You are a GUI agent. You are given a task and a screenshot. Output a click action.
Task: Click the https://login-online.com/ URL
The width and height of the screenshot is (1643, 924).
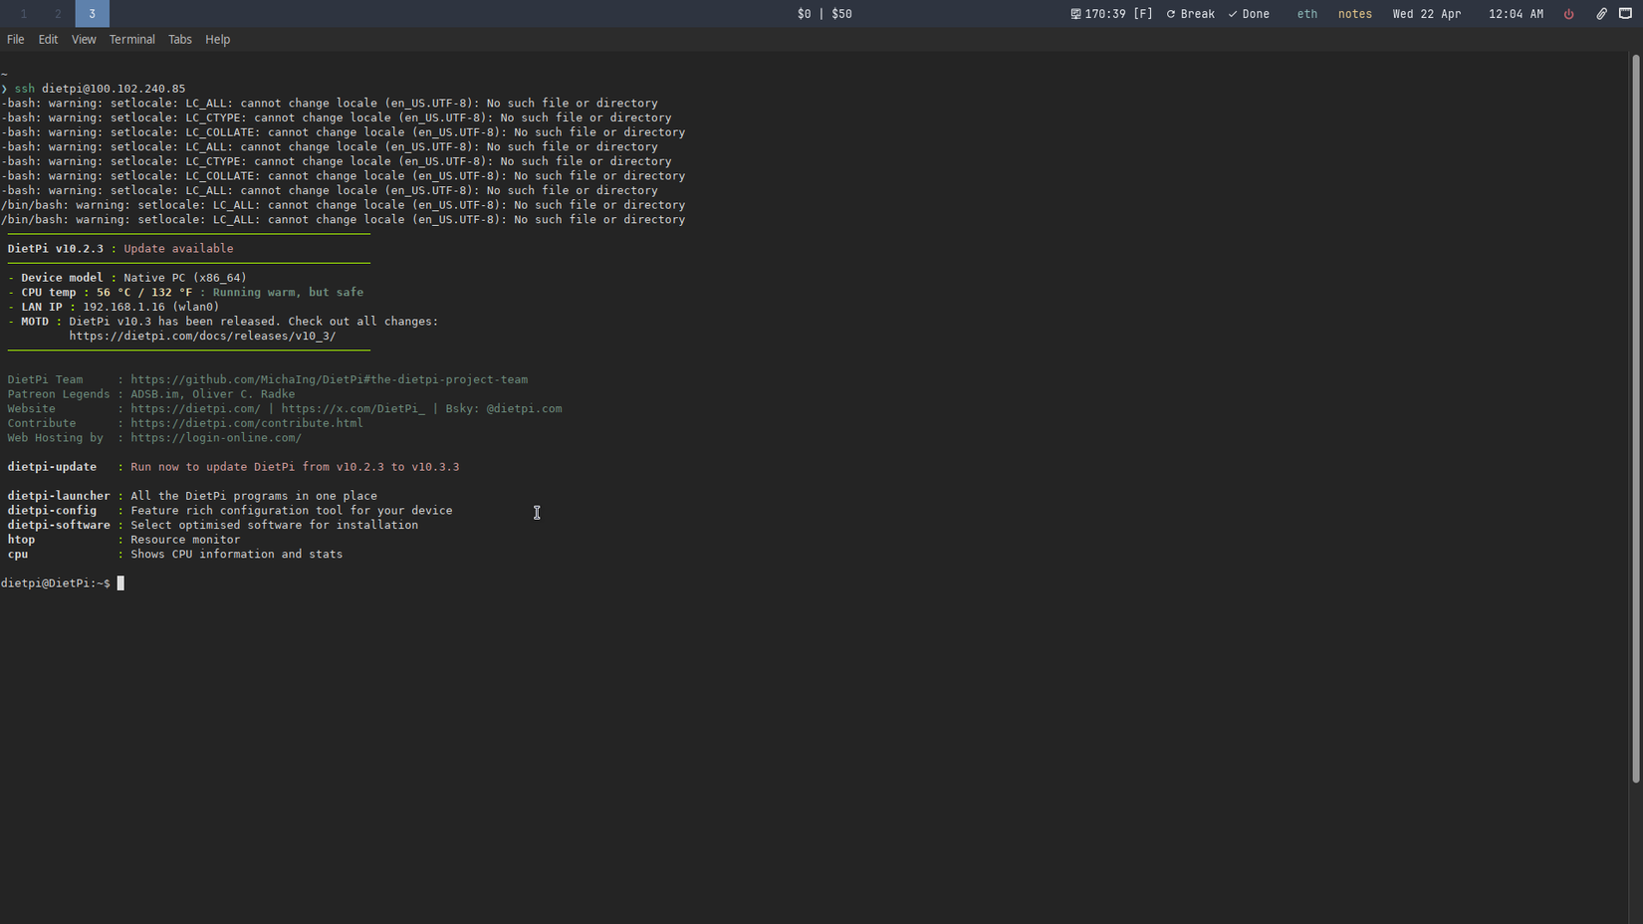pos(216,438)
